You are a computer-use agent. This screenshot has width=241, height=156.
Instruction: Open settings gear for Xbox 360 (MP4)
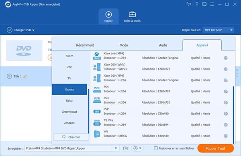[x=226, y=80]
